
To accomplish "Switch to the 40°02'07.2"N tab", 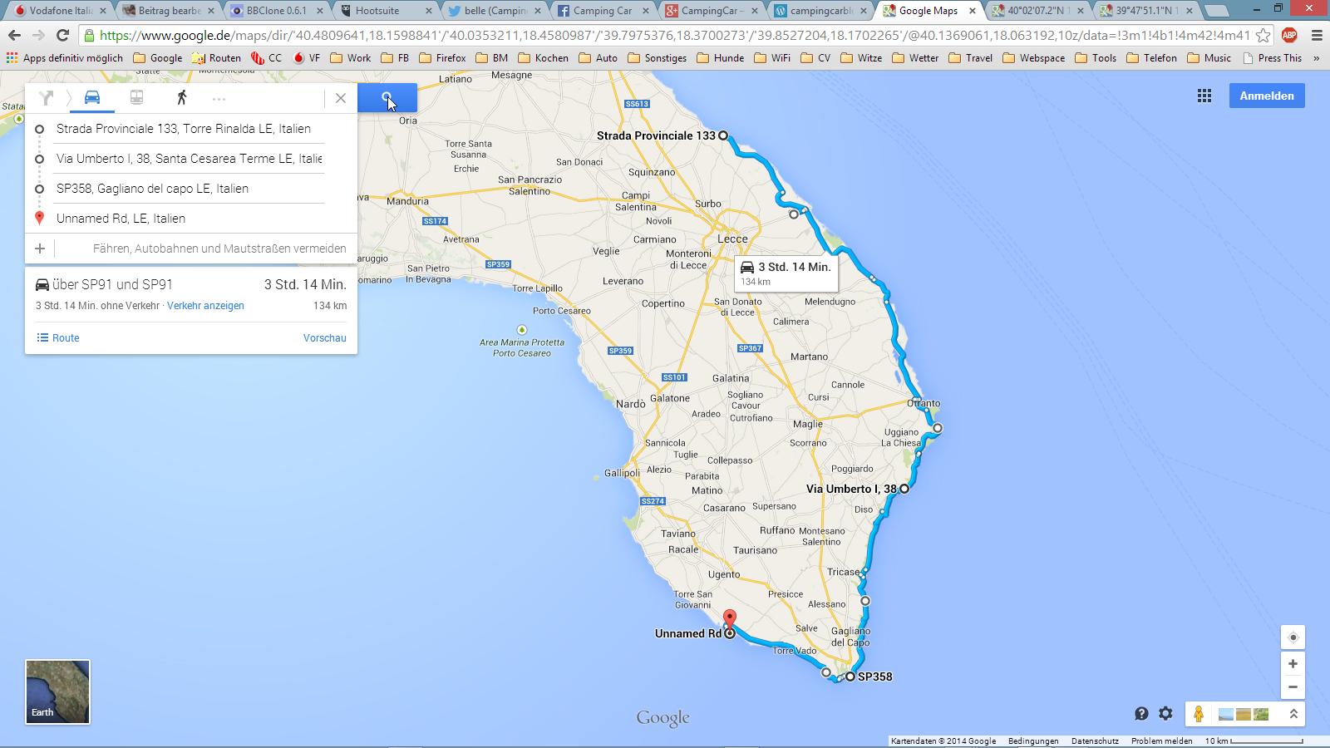I will click(x=1039, y=11).
